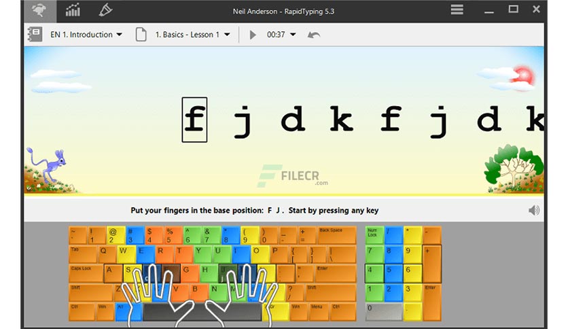
Task: Click the numpad 0 key
Action: pos(384,312)
